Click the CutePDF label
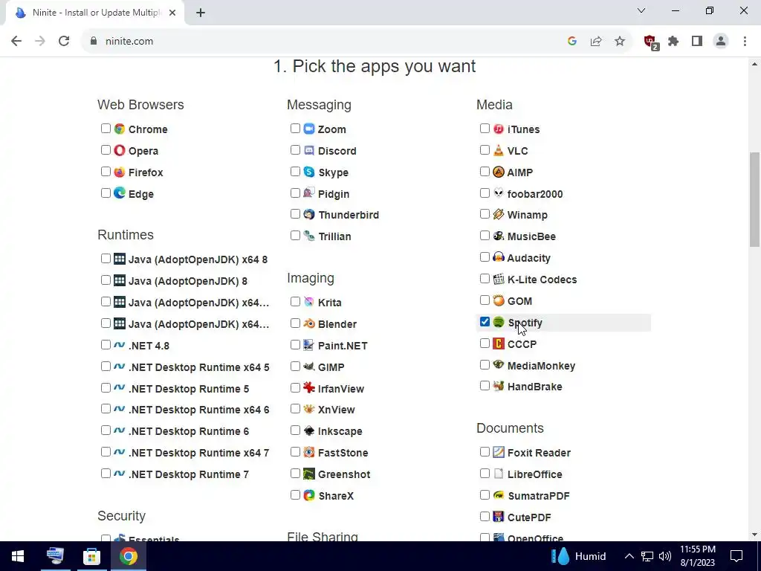Image resolution: width=761 pixels, height=571 pixels. tap(529, 517)
